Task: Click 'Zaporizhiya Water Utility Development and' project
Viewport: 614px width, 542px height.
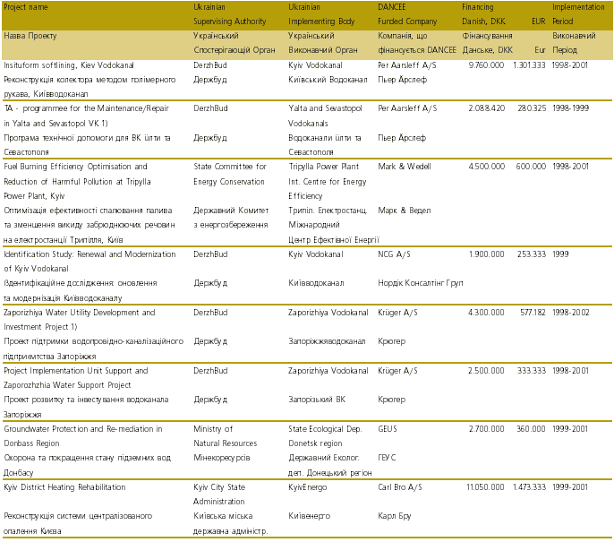Action: click(80, 313)
